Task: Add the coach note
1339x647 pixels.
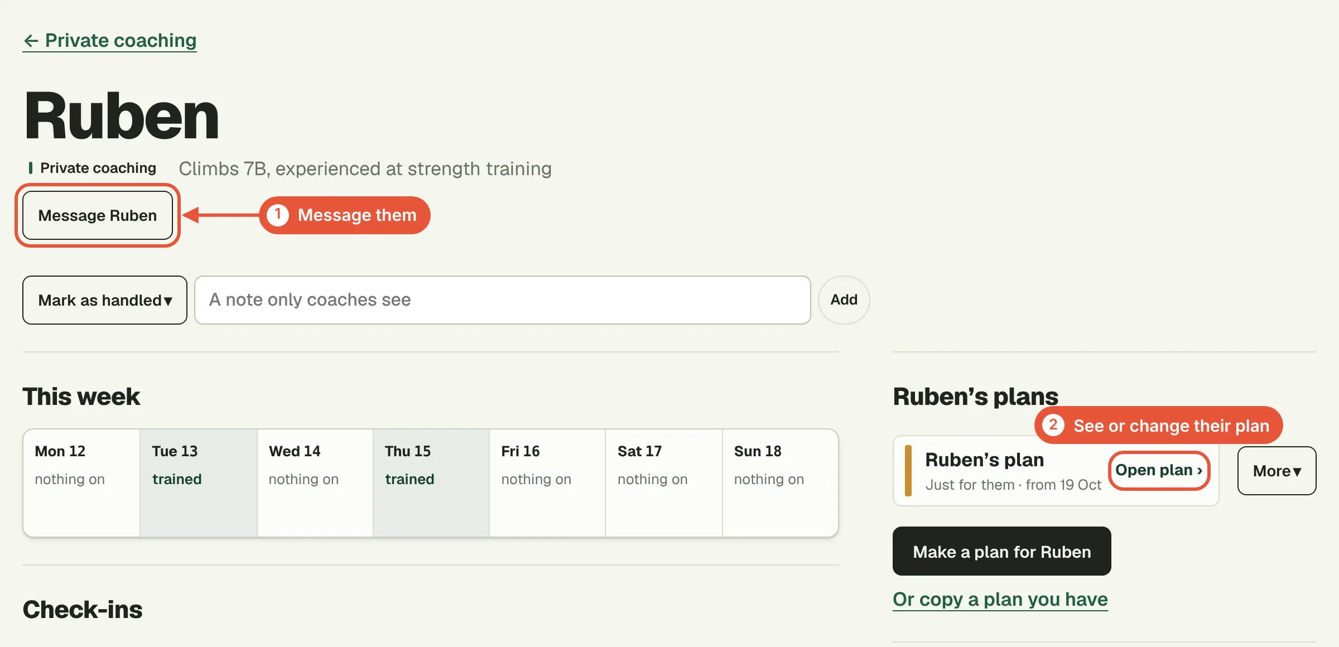Action: [844, 300]
